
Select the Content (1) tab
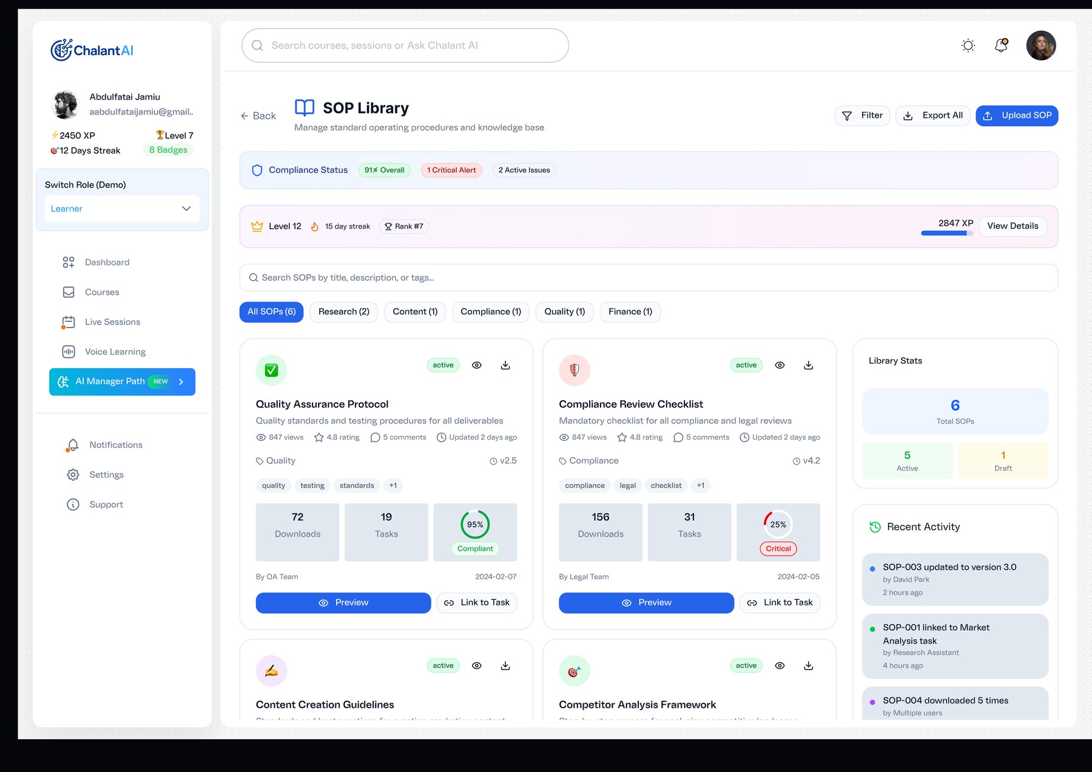pos(415,312)
